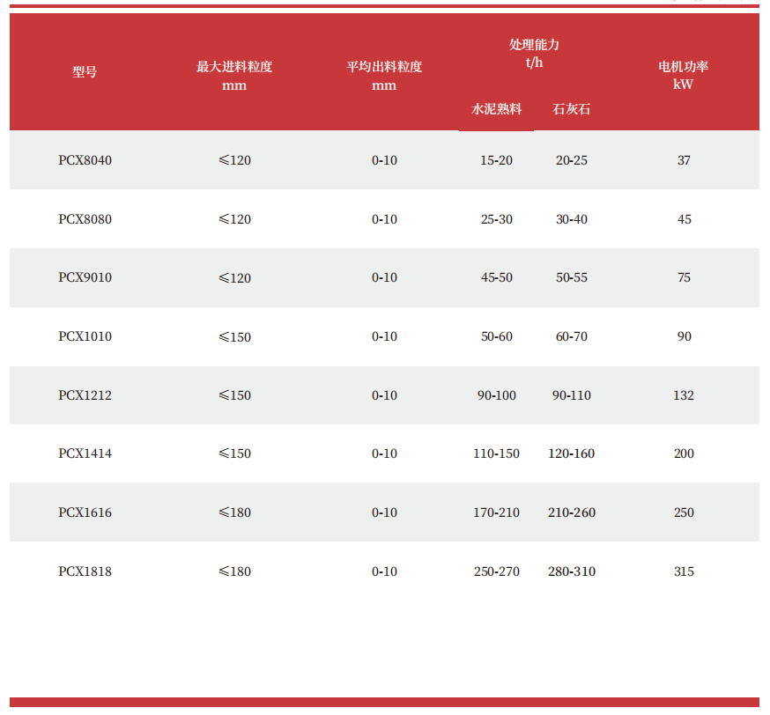This screenshot has height=715, width=770.
Task: Click the 处理能力 t/h header
Action: (x=534, y=53)
